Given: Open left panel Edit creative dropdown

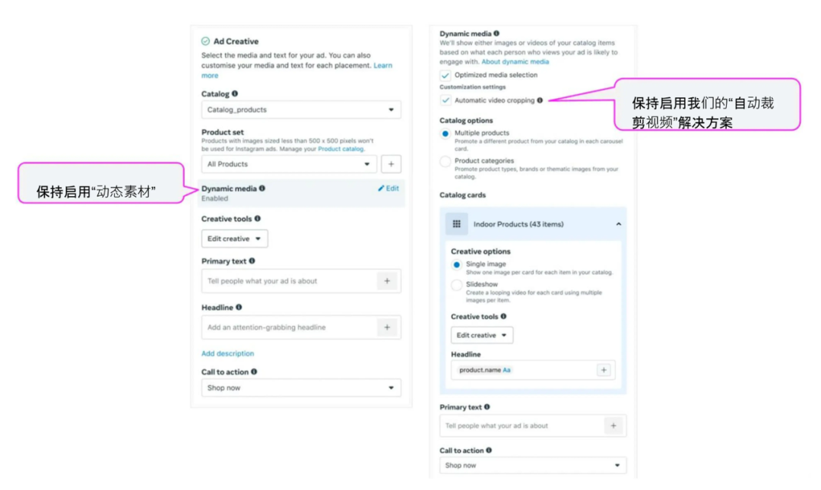Looking at the screenshot, I should [x=235, y=239].
